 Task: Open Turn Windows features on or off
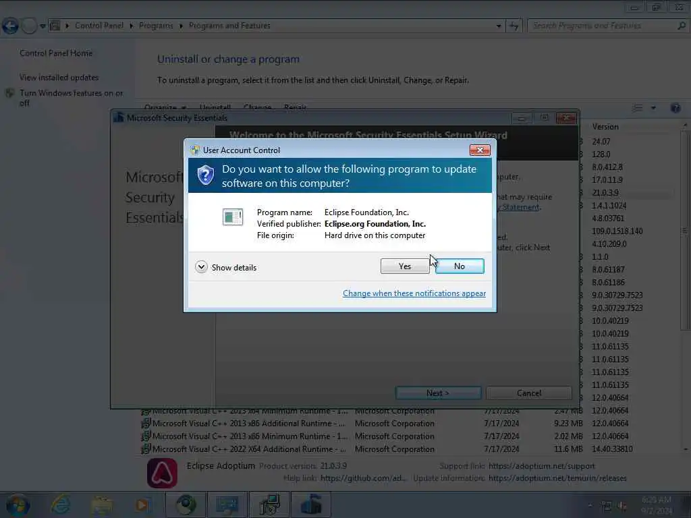point(72,98)
